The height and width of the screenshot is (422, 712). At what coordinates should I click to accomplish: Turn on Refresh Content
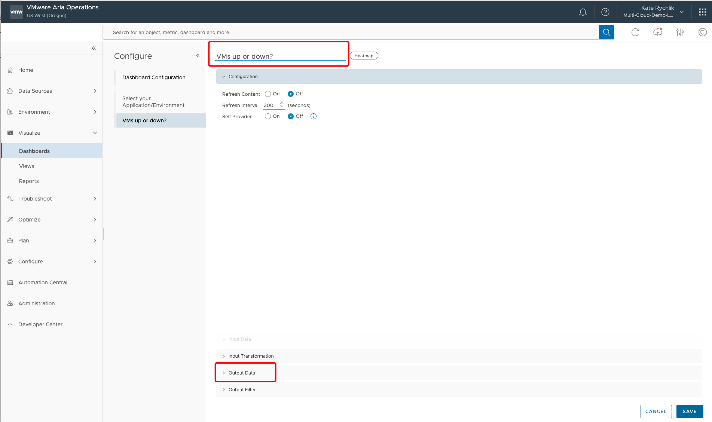tap(268, 94)
